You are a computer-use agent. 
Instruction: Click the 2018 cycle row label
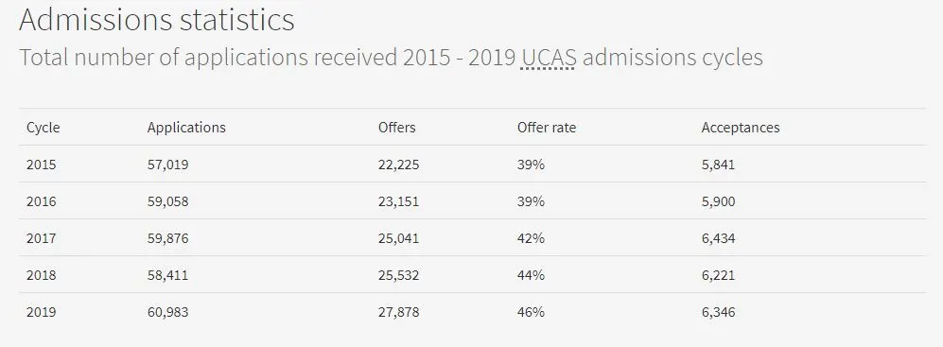(42, 275)
